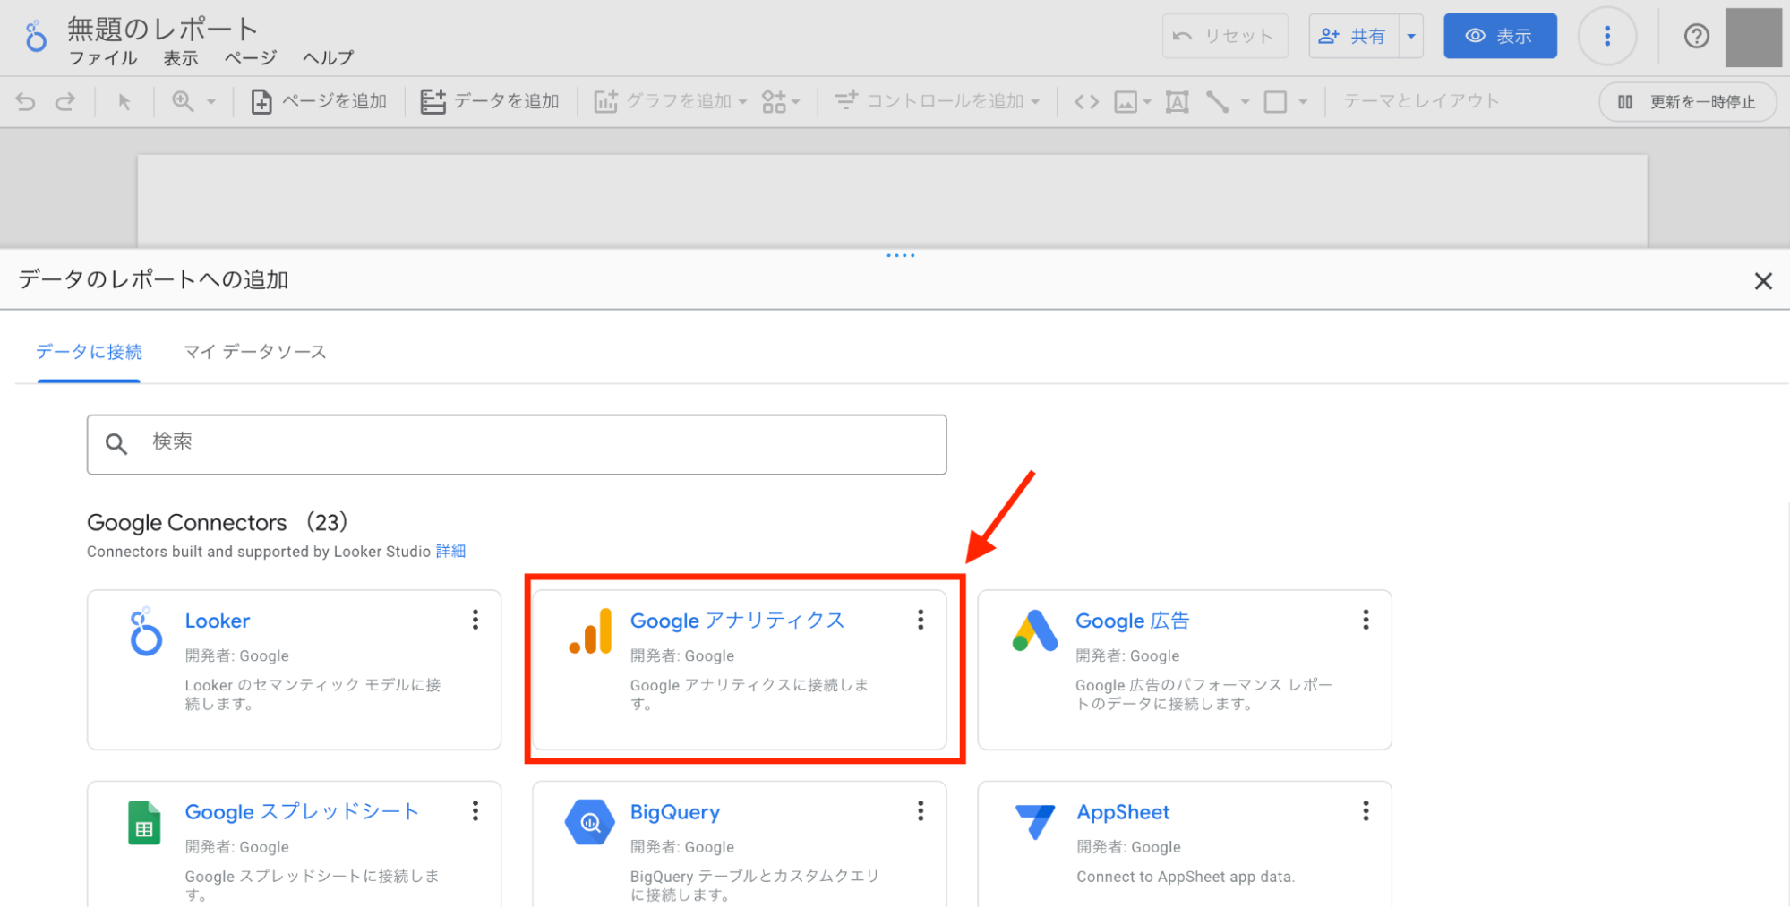Click データを追加 add data button
The image size is (1790, 908).
point(490,101)
